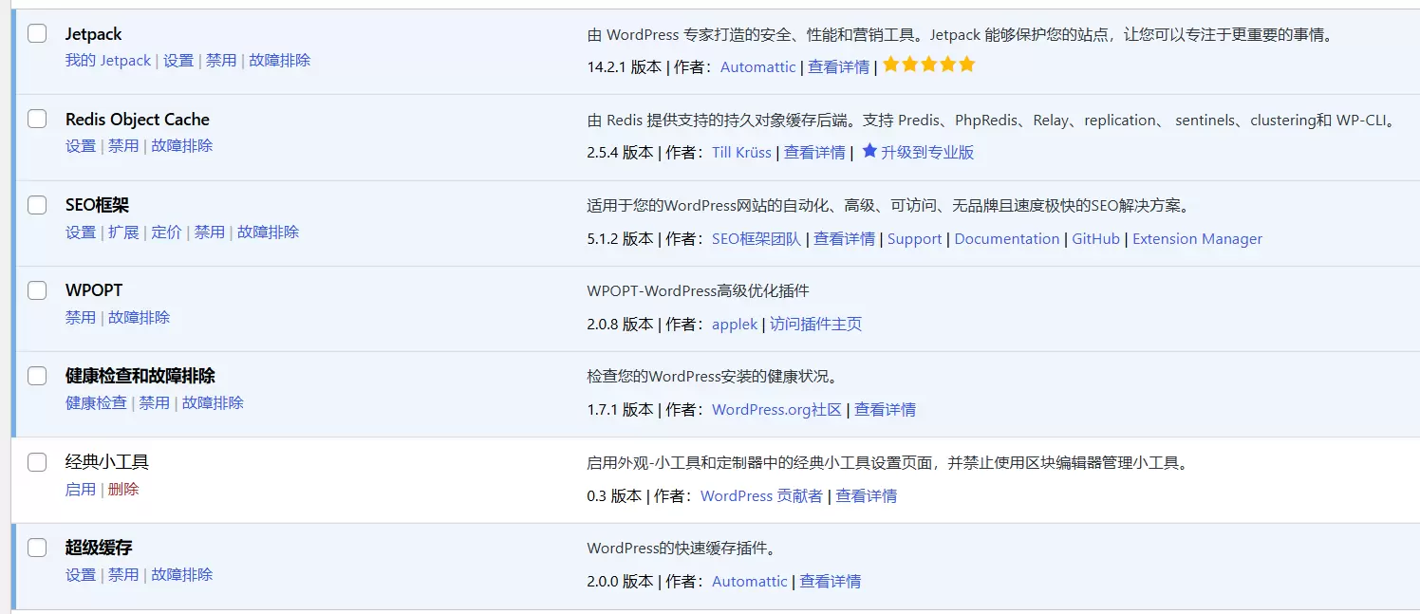Viewport: 1420px width, 614px height.
Task: Tick the WPOPT plugin checkbox
Action: [37, 290]
